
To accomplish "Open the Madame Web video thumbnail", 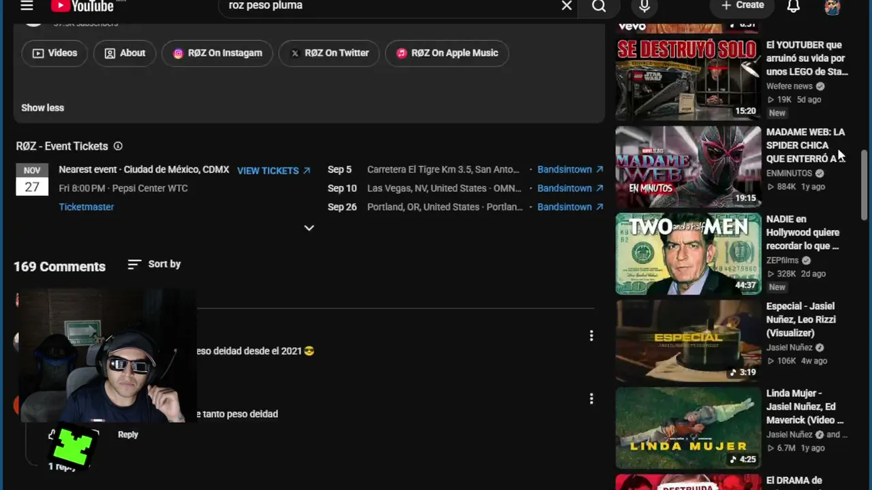I will tap(688, 166).
